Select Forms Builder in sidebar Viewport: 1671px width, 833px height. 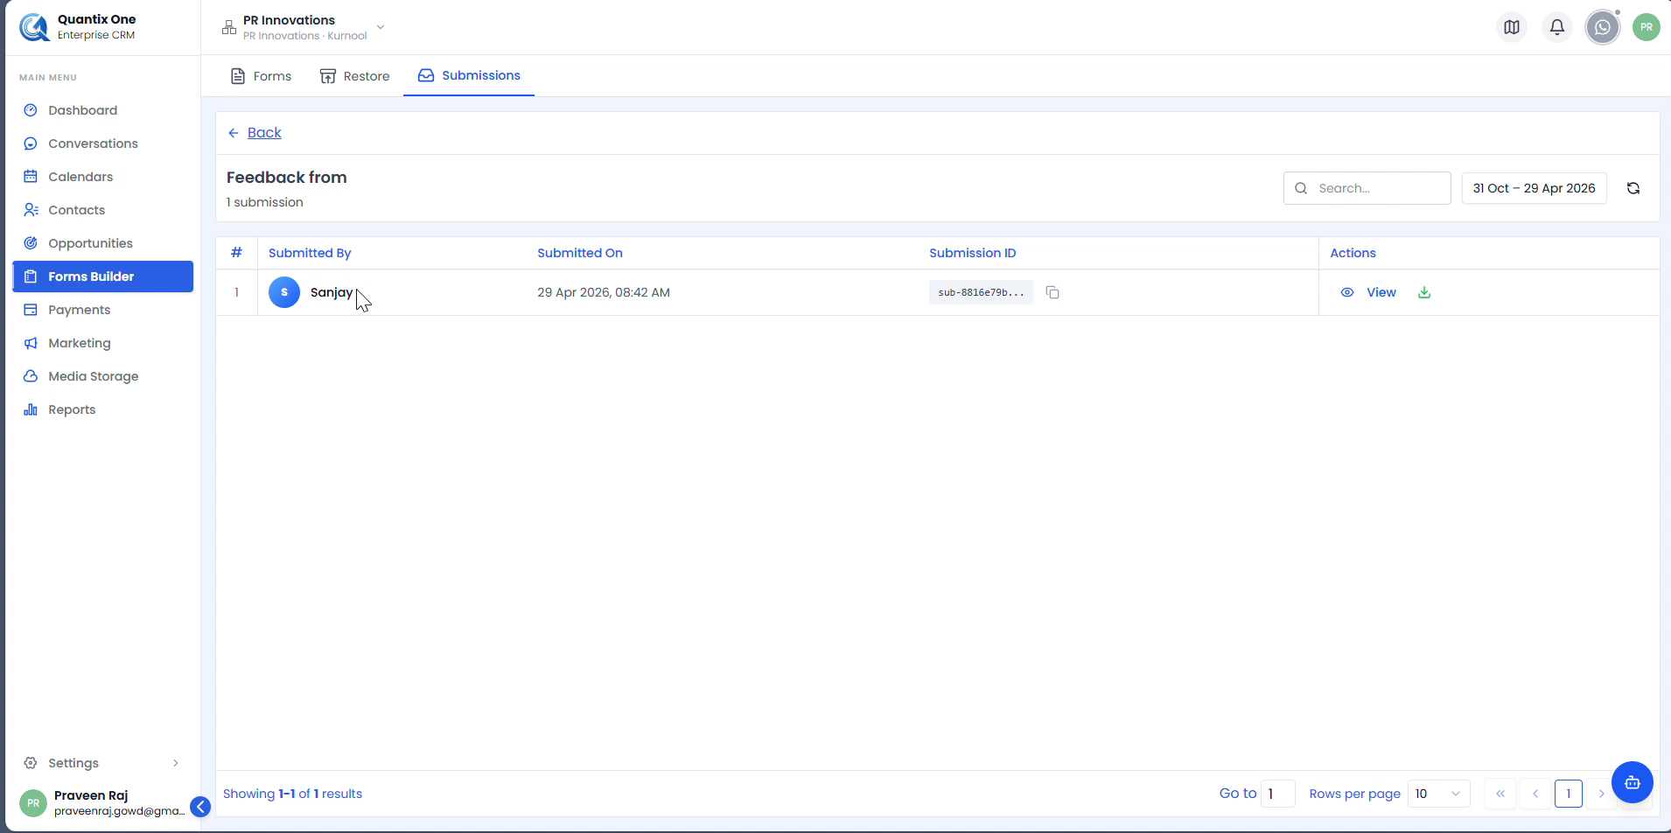[103, 276]
